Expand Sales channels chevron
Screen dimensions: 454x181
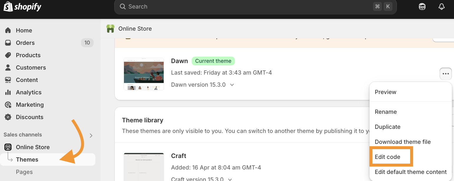click(x=91, y=136)
